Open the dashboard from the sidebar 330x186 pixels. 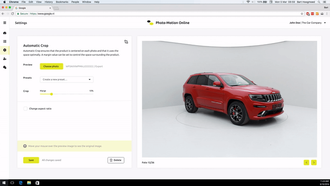tap(5, 33)
